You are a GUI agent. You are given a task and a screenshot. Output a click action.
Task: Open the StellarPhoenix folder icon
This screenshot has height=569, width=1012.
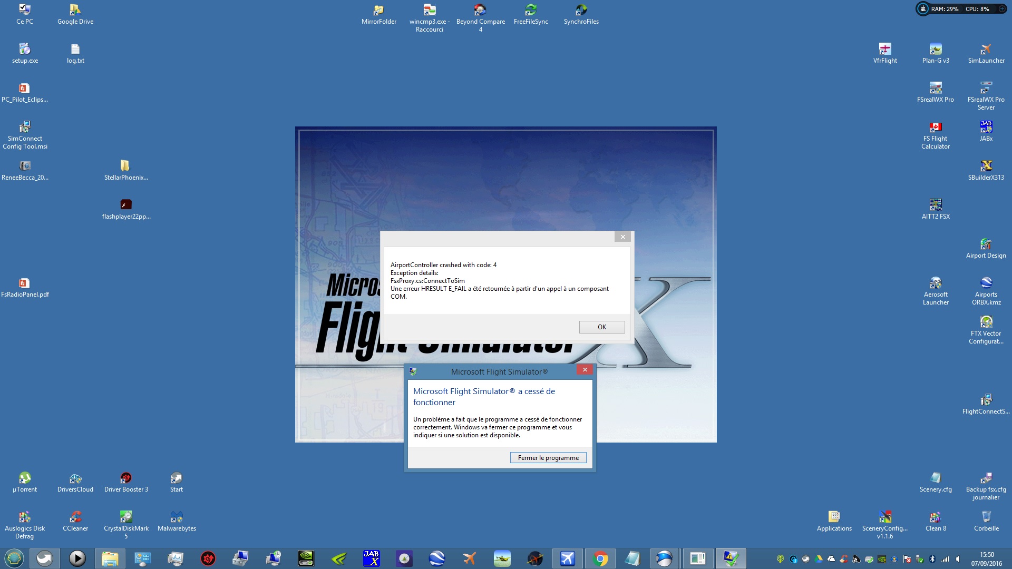pyautogui.click(x=126, y=170)
